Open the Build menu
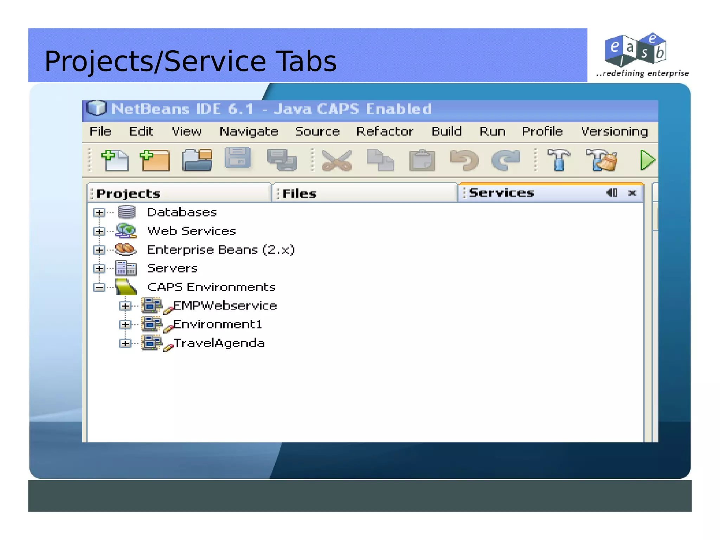720x540 pixels. click(x=447, y=131)
